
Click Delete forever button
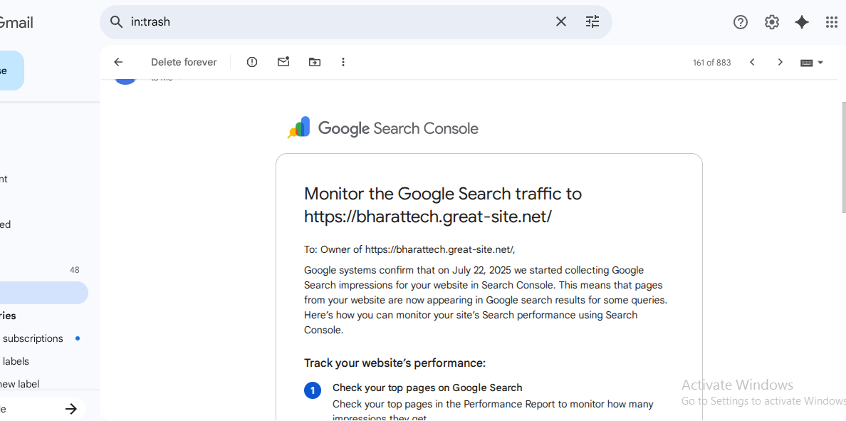(x=184, y=62)
